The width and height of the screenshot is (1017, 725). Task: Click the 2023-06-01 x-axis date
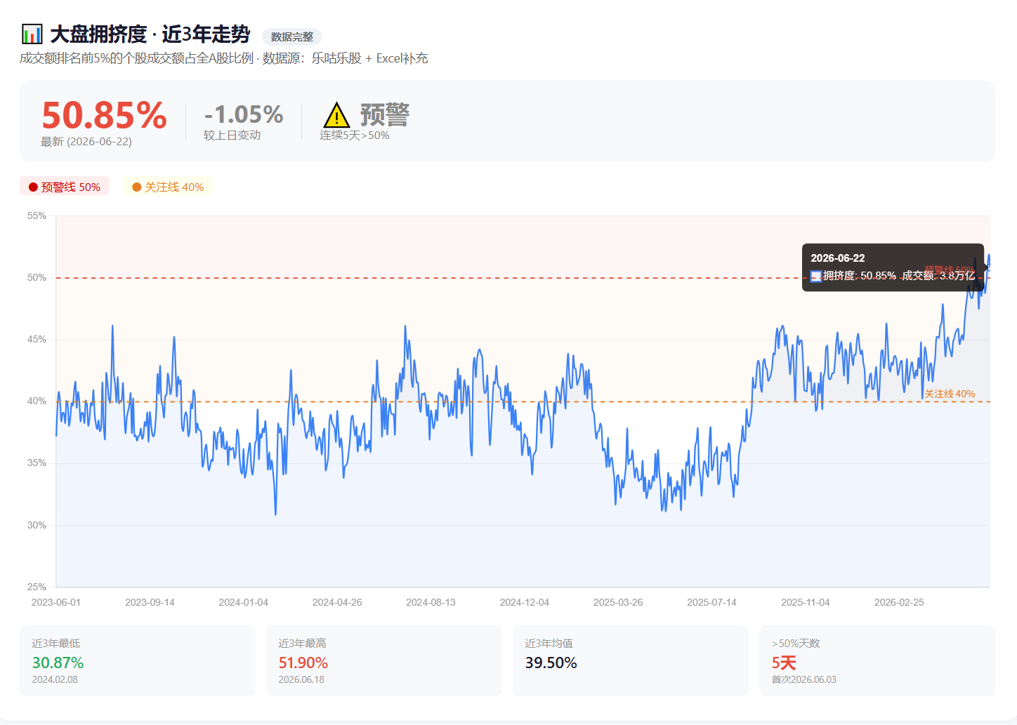pos(56,602)
